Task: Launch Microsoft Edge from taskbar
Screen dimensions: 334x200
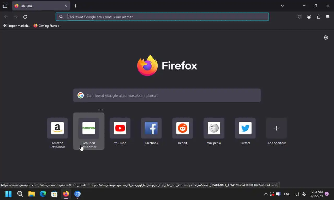Action: (x=43, y=194)
